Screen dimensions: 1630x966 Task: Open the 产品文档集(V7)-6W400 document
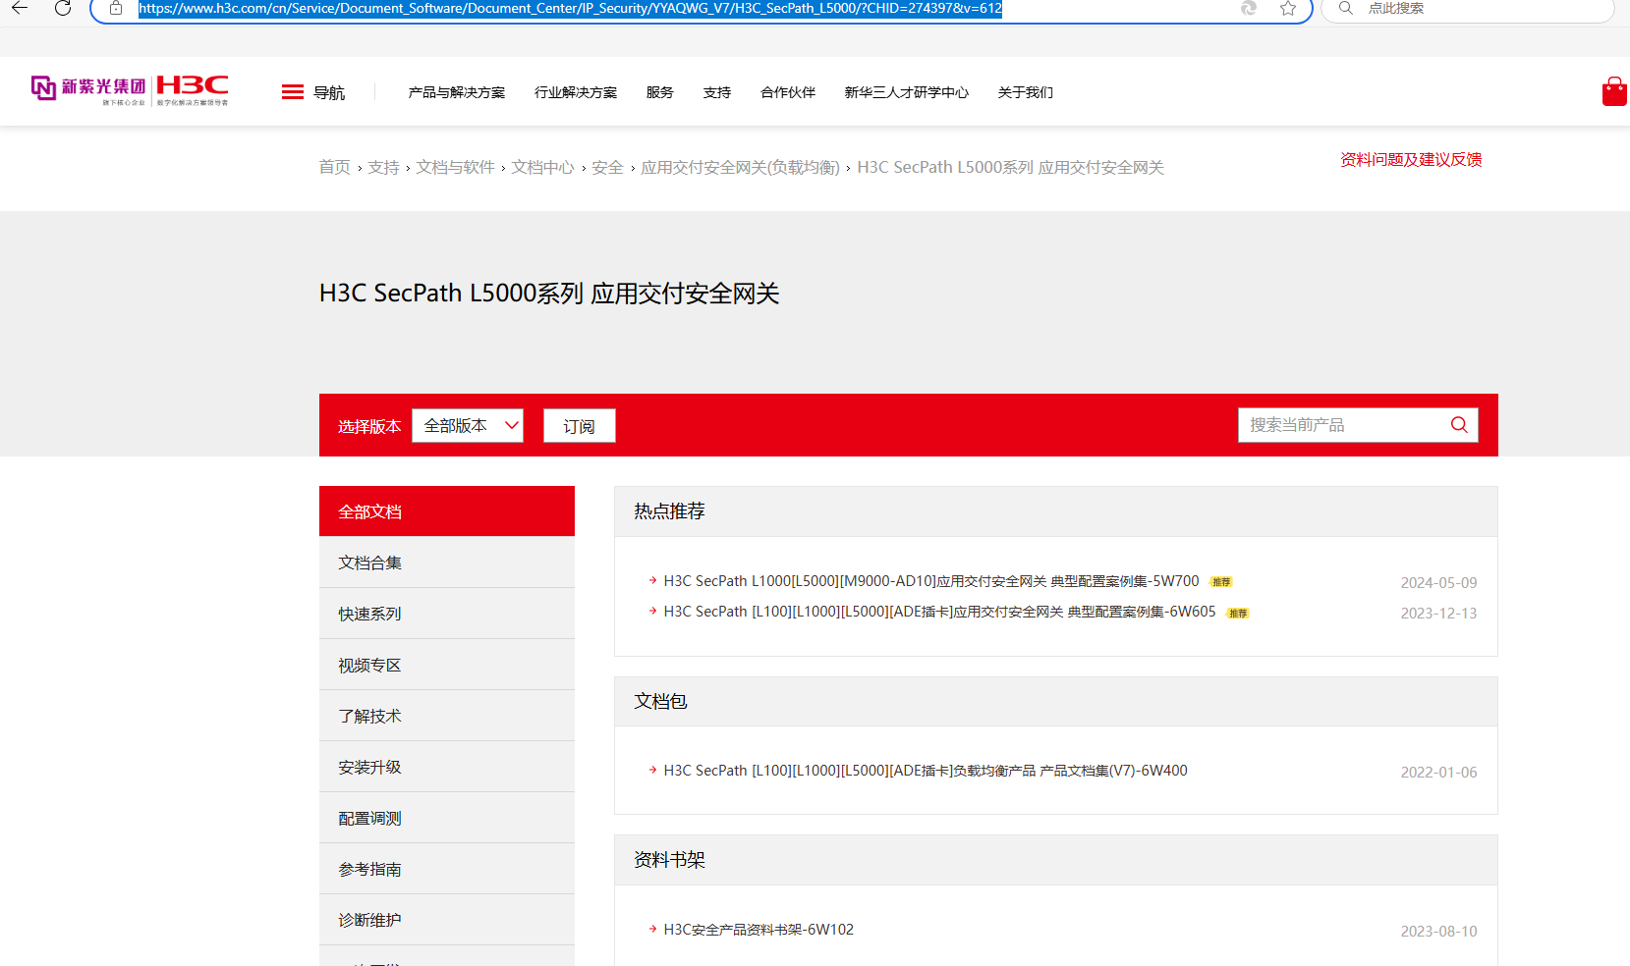(926, 771)
